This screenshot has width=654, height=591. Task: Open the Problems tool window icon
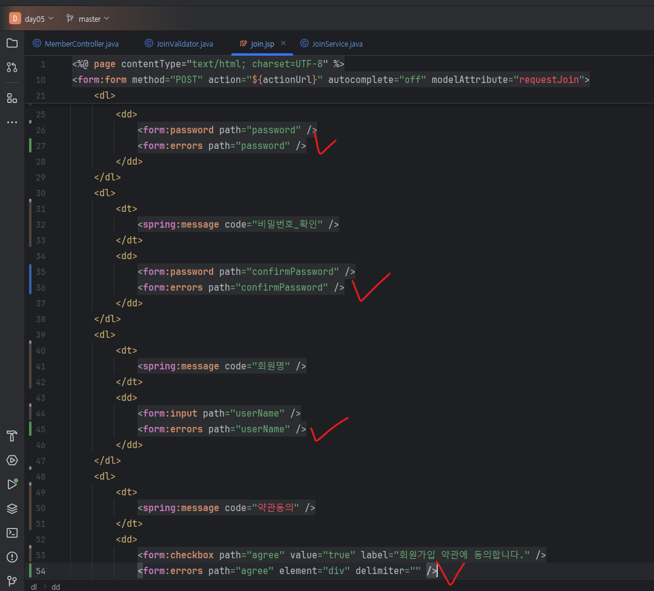12,557
